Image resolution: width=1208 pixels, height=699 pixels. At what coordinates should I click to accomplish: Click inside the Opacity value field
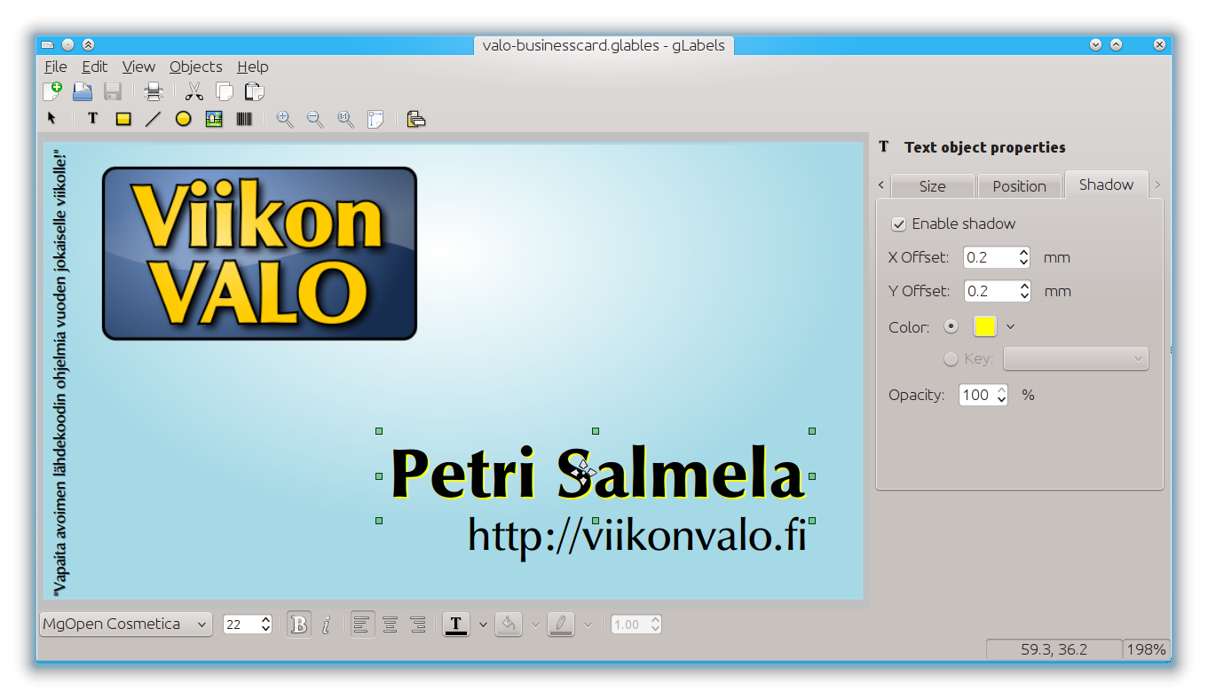976,395
